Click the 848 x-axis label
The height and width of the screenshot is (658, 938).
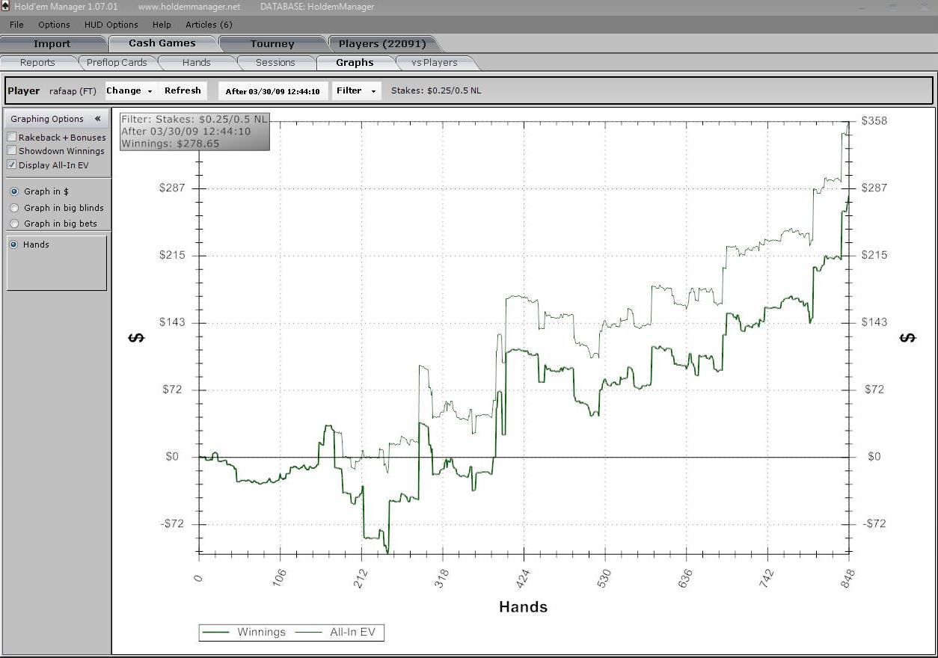[x=848, y=579]
